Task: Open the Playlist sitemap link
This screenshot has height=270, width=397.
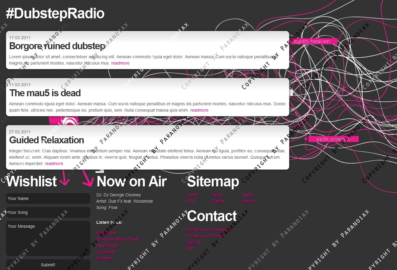Action: pyautogui.click(x=218, y=202)
